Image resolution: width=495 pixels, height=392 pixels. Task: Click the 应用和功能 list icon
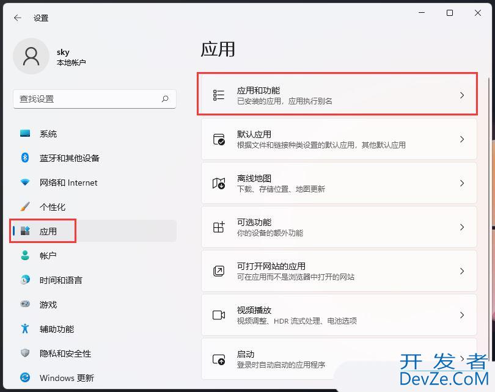click(218, 95)
